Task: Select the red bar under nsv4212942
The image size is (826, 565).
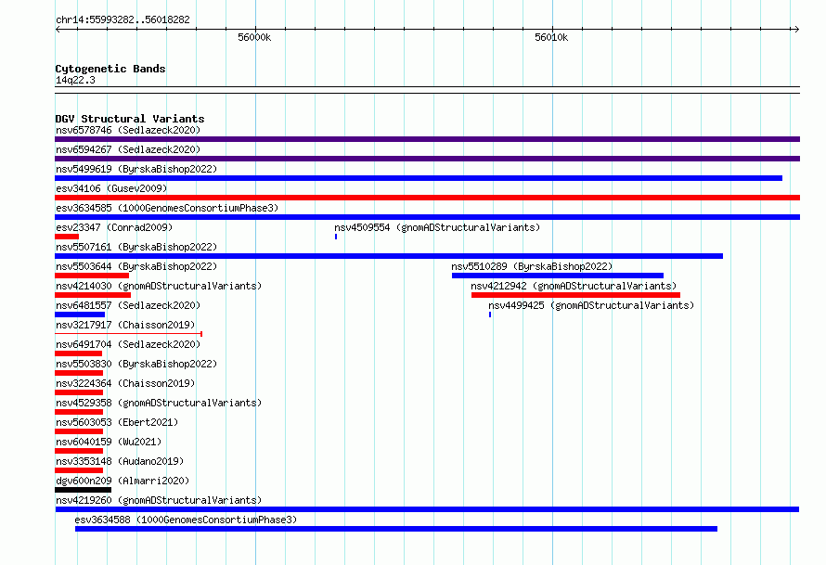Action: click(x=575, y=295)
